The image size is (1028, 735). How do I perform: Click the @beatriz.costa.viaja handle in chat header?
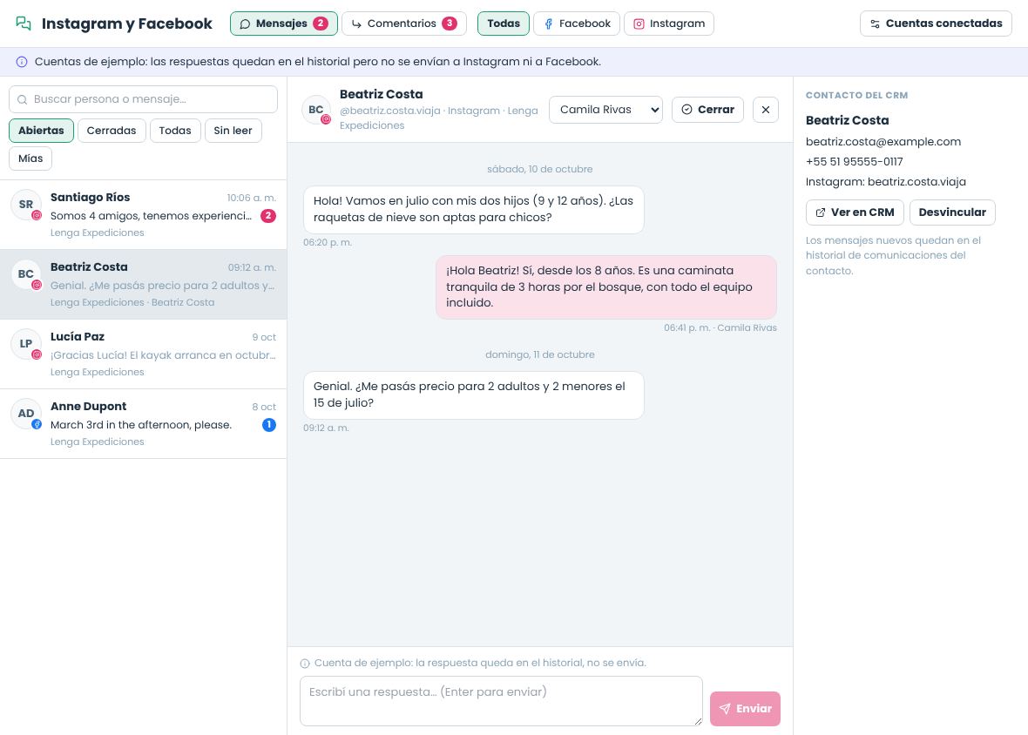click(x=390, y=111)
